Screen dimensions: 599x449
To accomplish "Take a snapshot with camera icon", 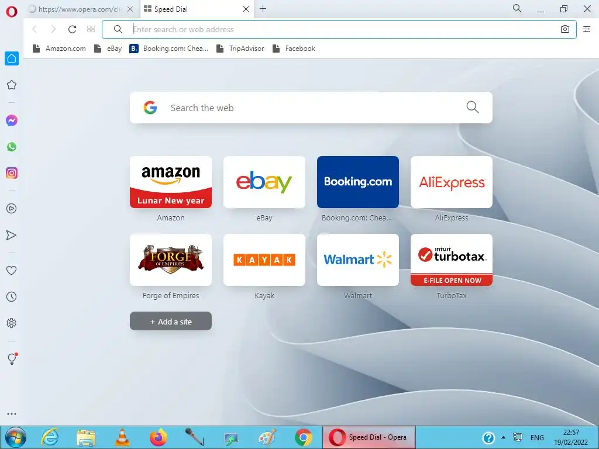I will tap(565, 29).
